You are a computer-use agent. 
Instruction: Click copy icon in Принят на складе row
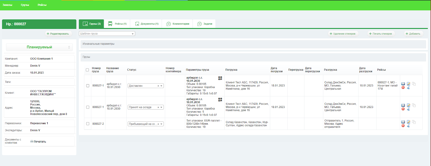[x=414, y=105]
